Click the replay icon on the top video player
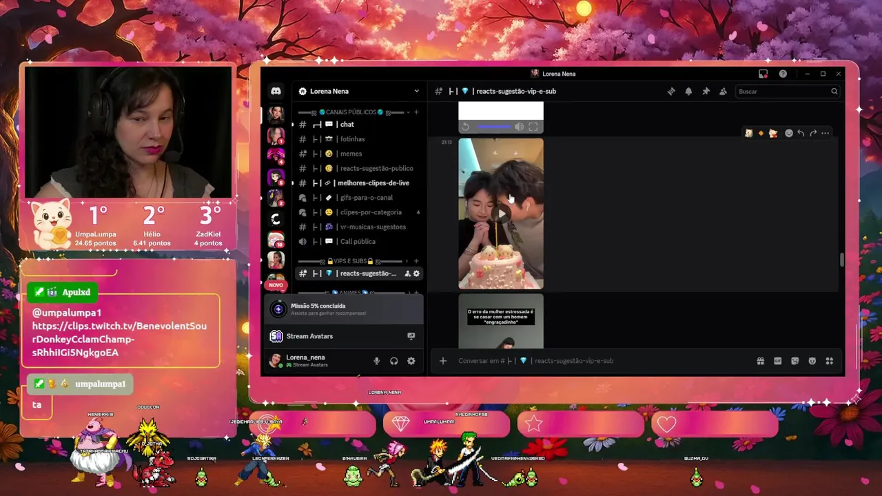Image resolution: width=882 pixels, height=496 pixels. [x=466, y=127]
